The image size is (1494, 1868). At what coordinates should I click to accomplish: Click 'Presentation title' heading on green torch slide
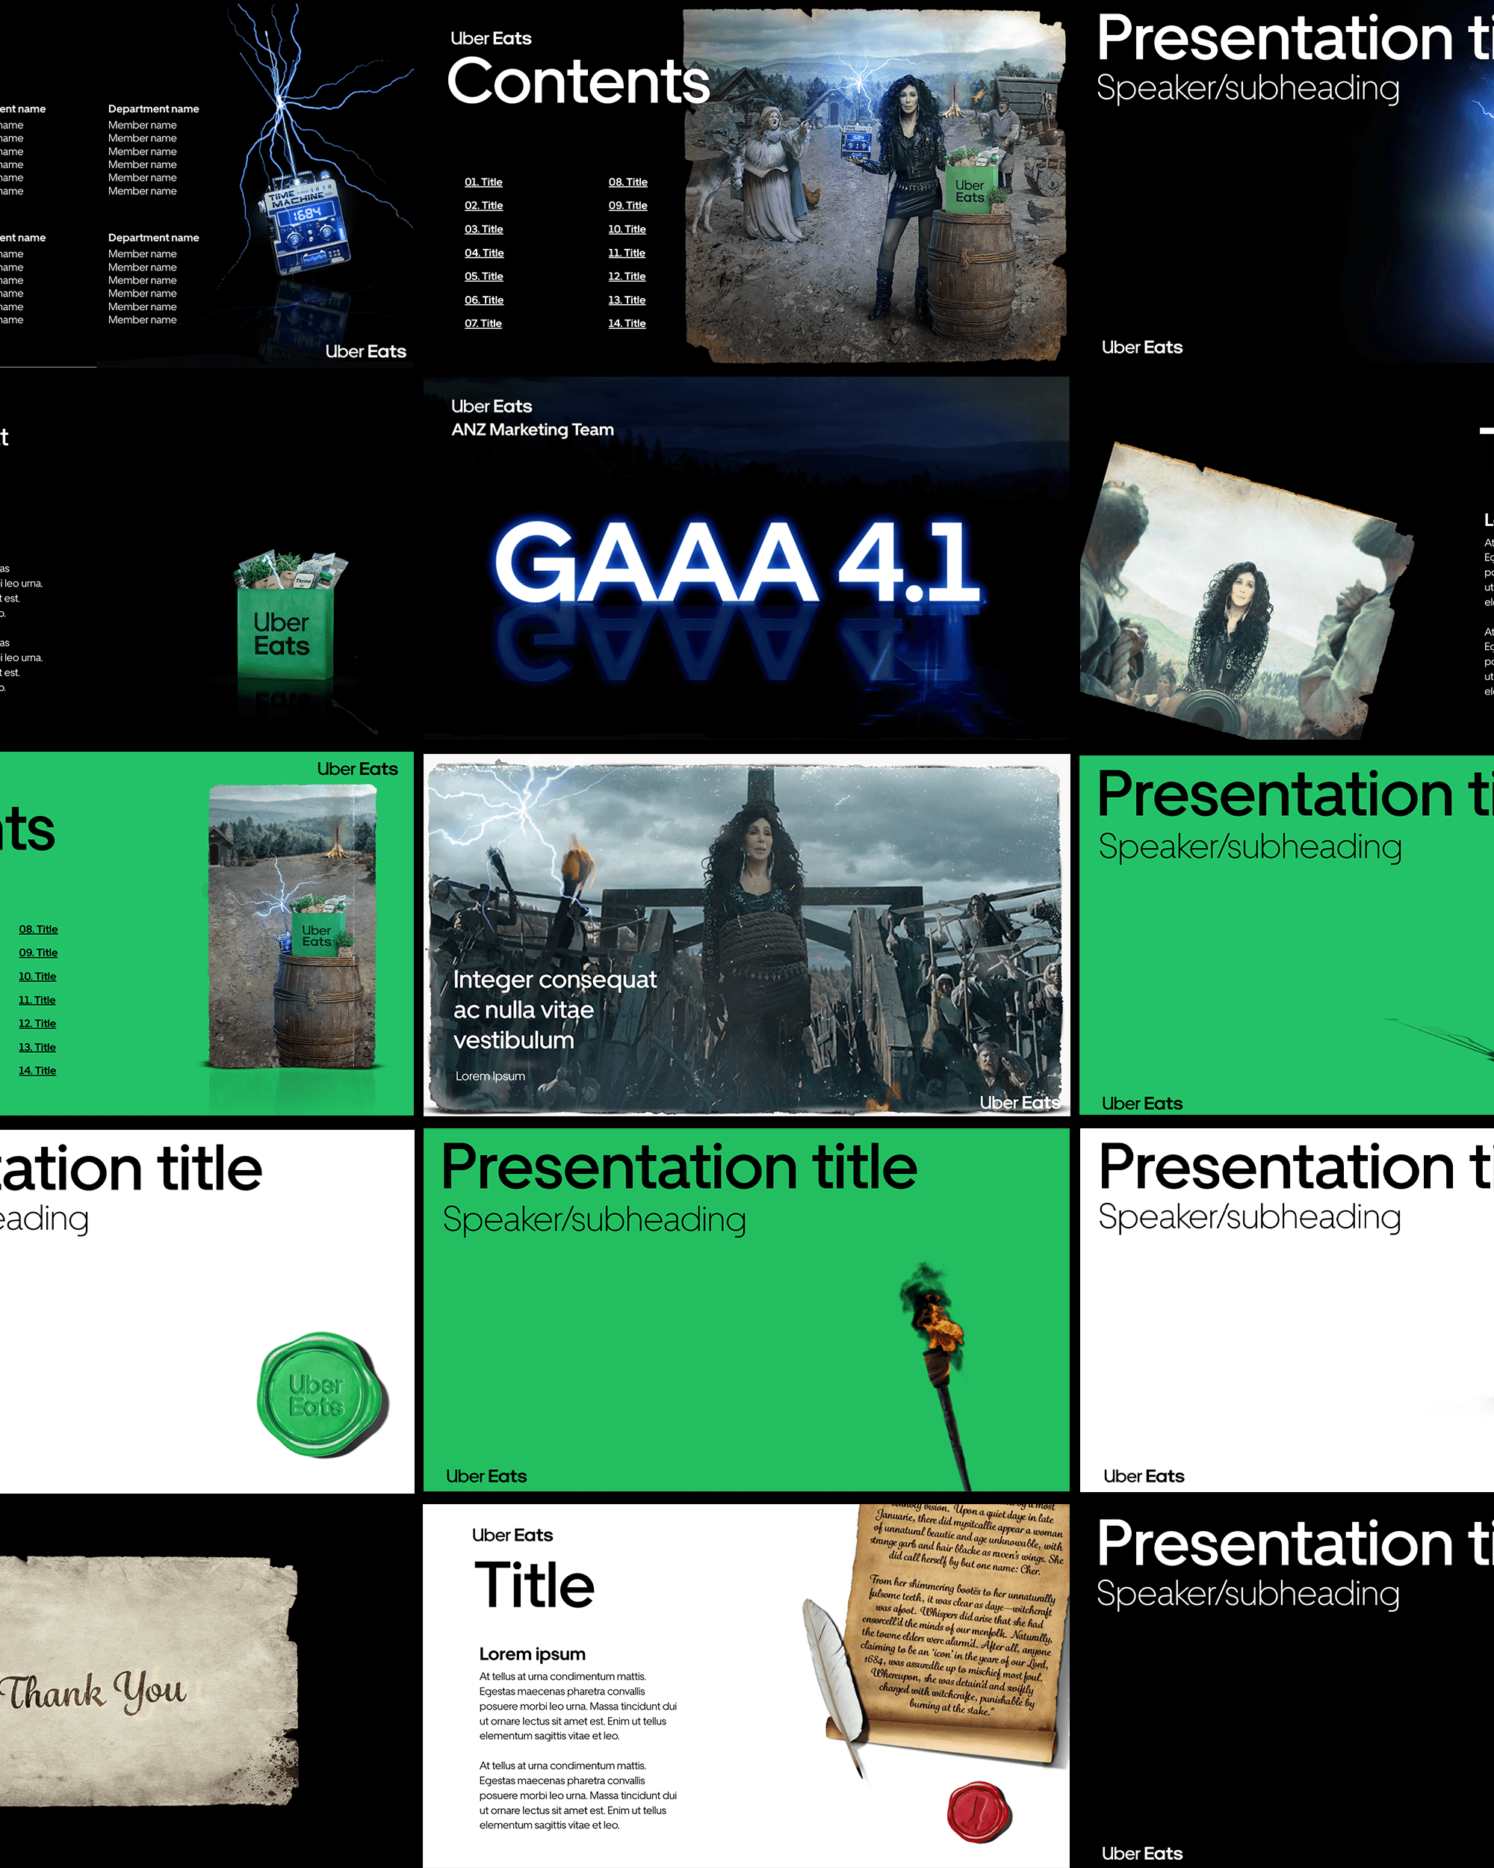(x=679, y=1167)
